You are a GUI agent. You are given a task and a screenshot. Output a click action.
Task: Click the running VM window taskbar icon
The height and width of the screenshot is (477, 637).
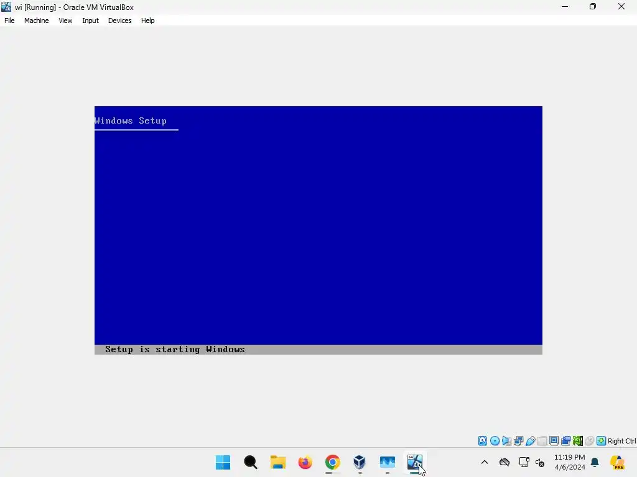click(x=415, y=462)
